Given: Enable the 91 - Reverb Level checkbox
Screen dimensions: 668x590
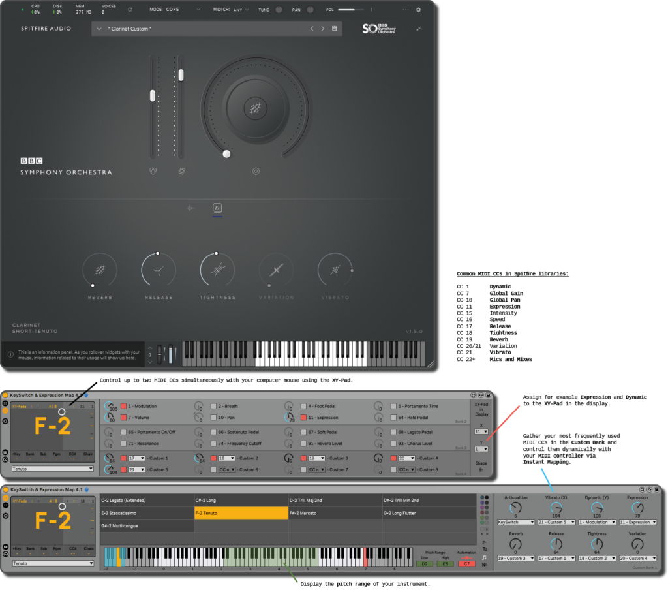Looking at the screenshot, I should 303,443.
